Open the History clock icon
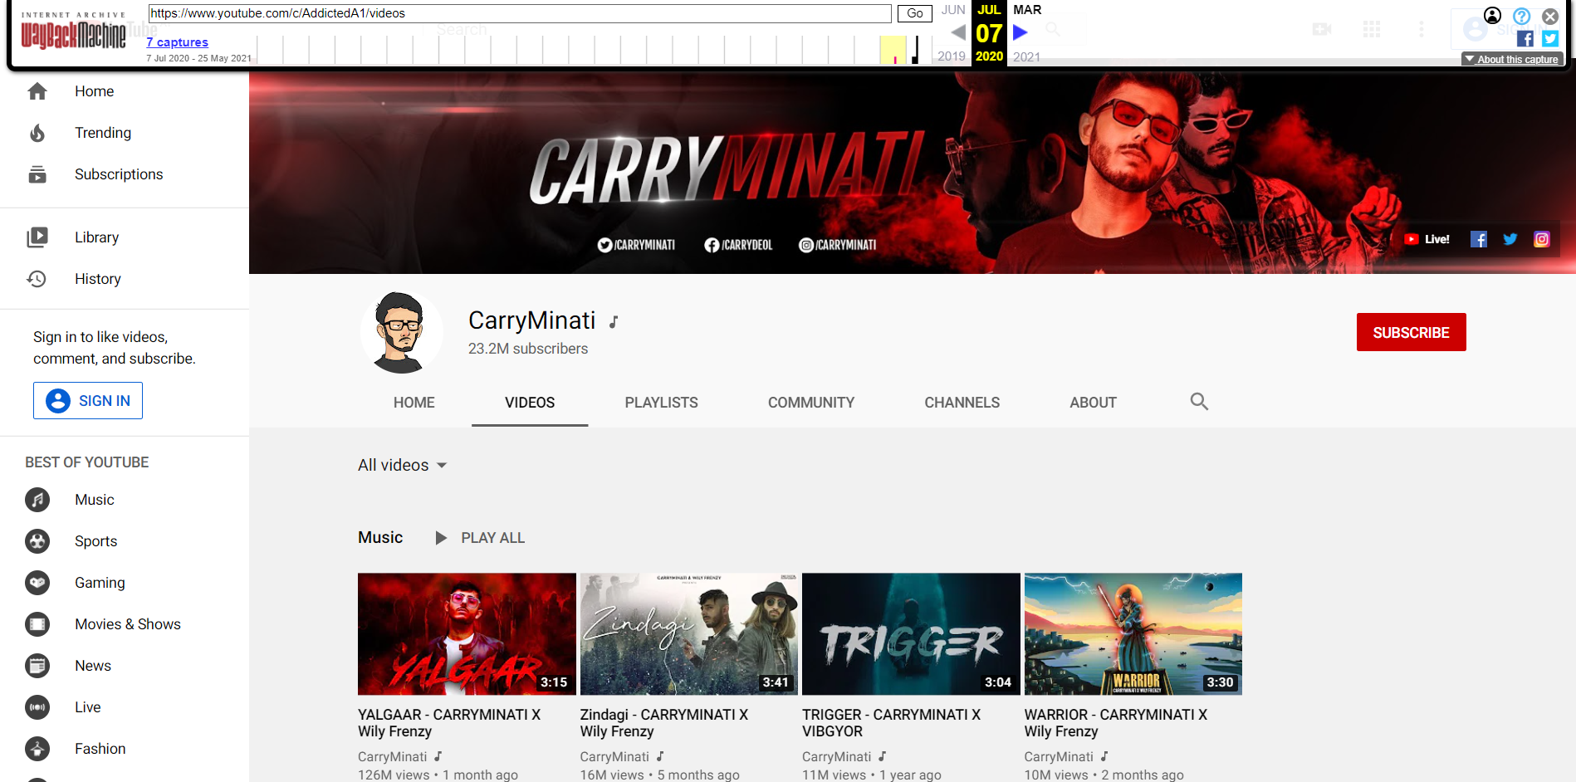Screen dimensions: 1576x782 [x=37, y=279]
